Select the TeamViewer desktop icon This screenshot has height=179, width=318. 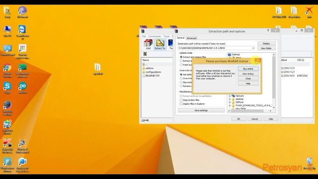point(22,32)
